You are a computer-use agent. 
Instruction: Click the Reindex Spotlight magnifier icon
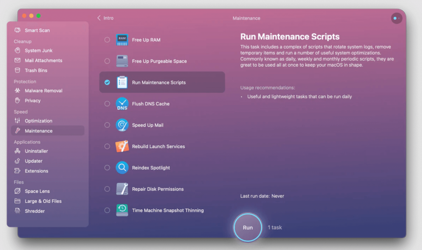pyautogui.click(x=122, y=167)
